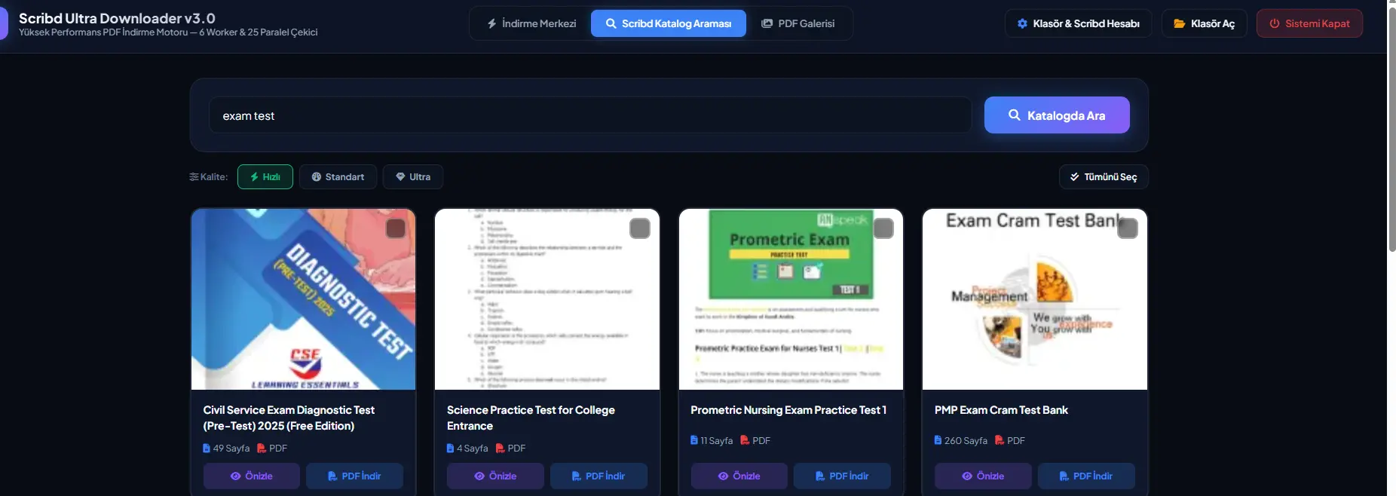The height and width of the screenshot is (496, 1396).
Task: Click the folder icon in Klasör Aç
Action: tap(1180, 23)
